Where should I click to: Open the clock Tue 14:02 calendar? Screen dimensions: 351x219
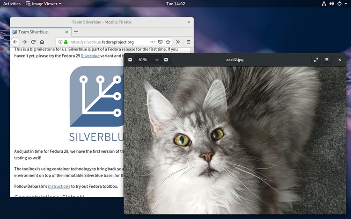[175, 4]
